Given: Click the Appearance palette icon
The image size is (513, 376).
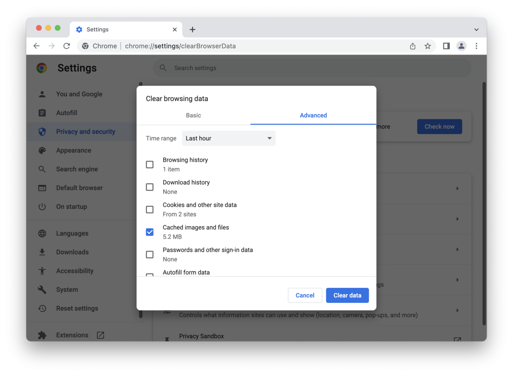Looking at the screenshot, I should pyautogui.click(x=42, y=150).
